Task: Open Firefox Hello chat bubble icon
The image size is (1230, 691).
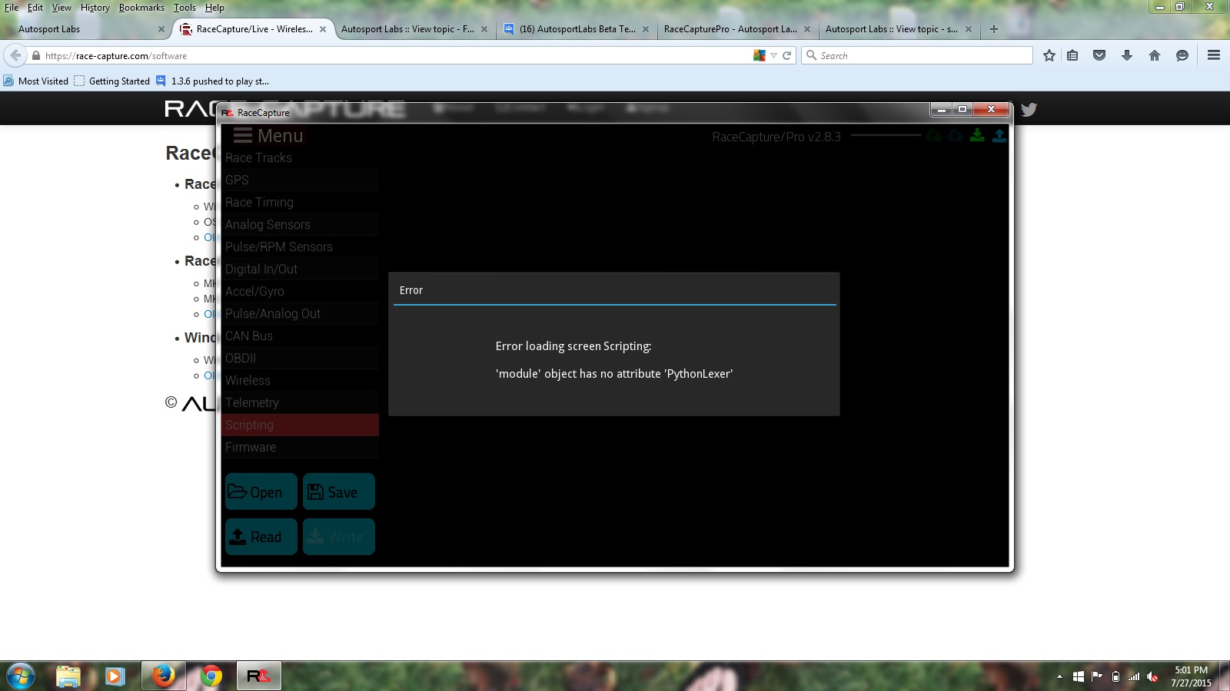Action: [x=1182, y=55]
